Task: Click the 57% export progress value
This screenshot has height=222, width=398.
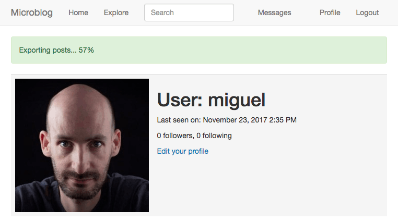Action: point(86,50)
